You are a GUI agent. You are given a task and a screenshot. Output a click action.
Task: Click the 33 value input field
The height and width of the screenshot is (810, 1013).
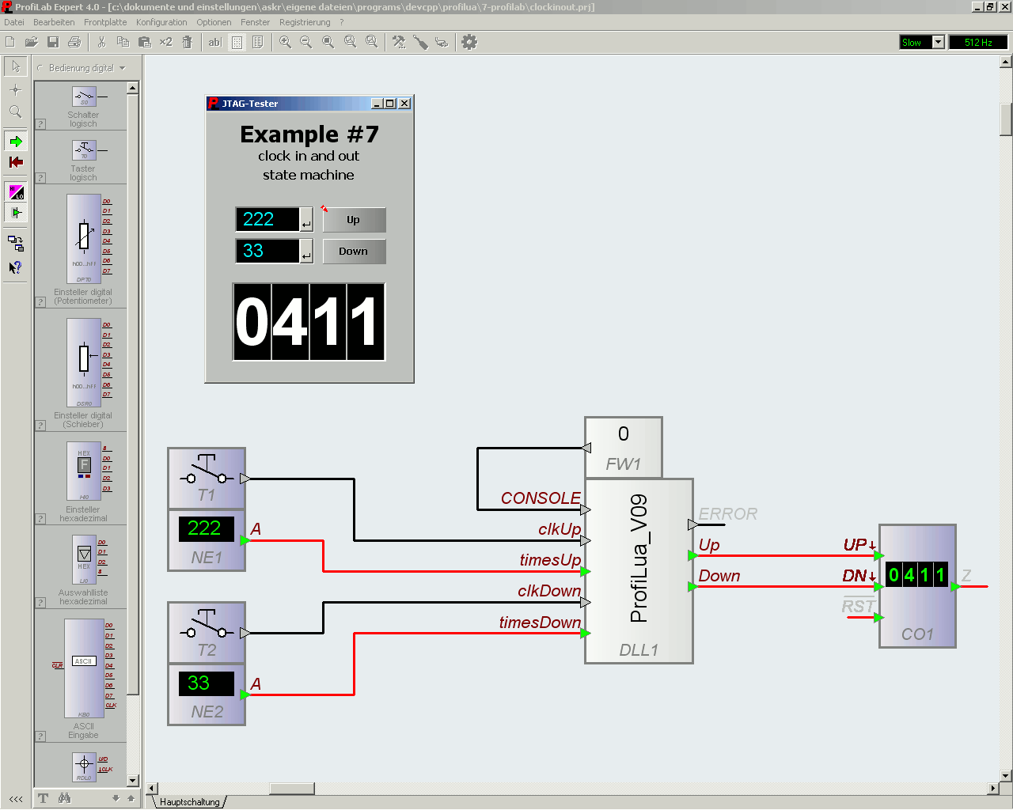265,251
